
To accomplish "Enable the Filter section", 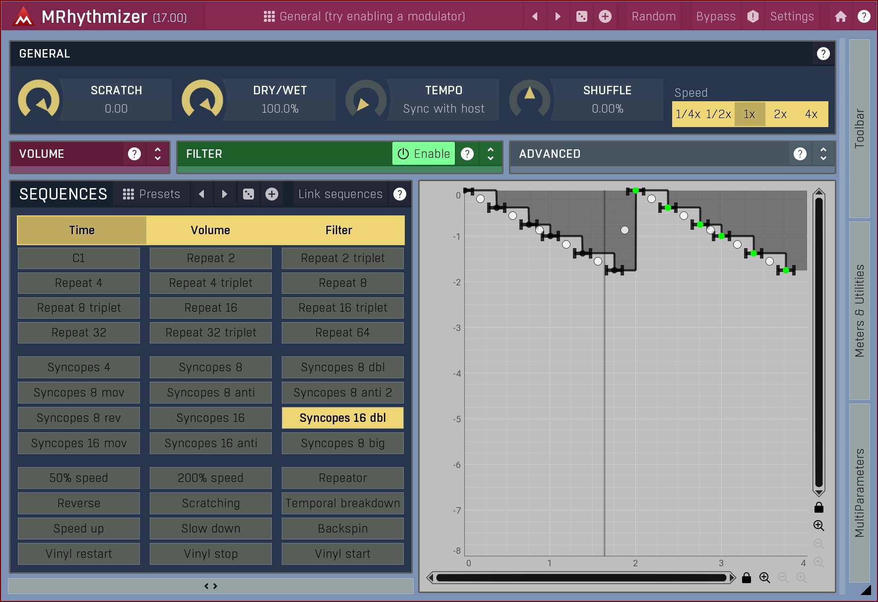I will coord(424,154).
